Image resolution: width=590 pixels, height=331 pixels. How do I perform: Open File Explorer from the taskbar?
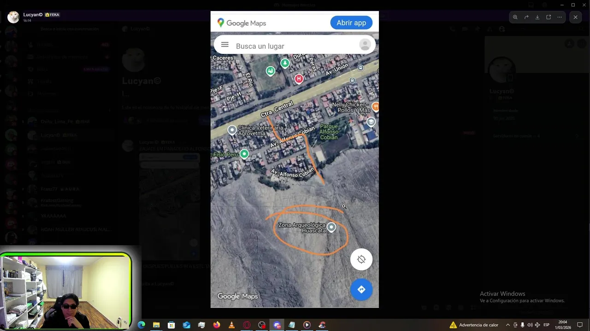[156, 325]
